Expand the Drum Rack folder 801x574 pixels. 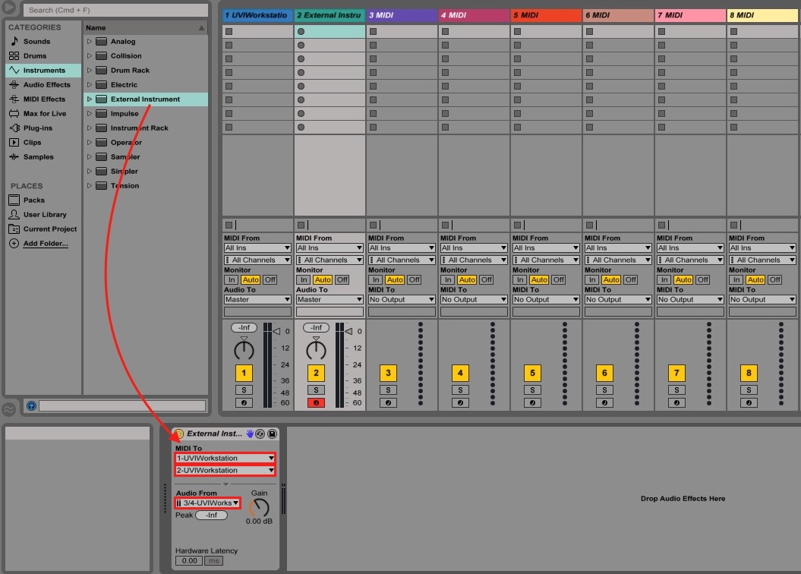click(90, 70)
